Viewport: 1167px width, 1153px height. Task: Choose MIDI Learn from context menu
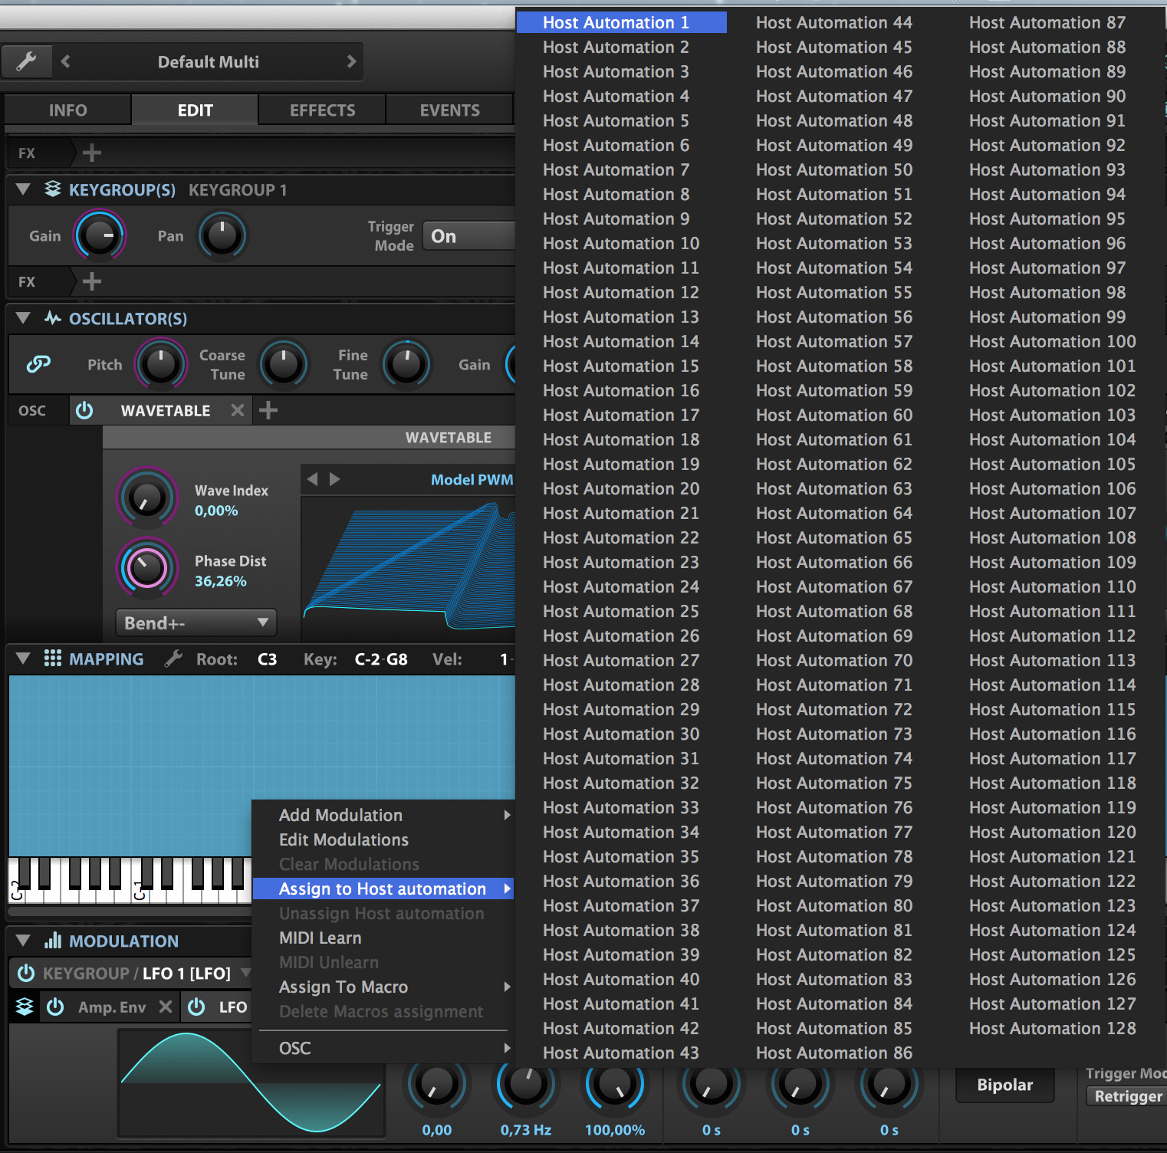[x=383, y=938]
